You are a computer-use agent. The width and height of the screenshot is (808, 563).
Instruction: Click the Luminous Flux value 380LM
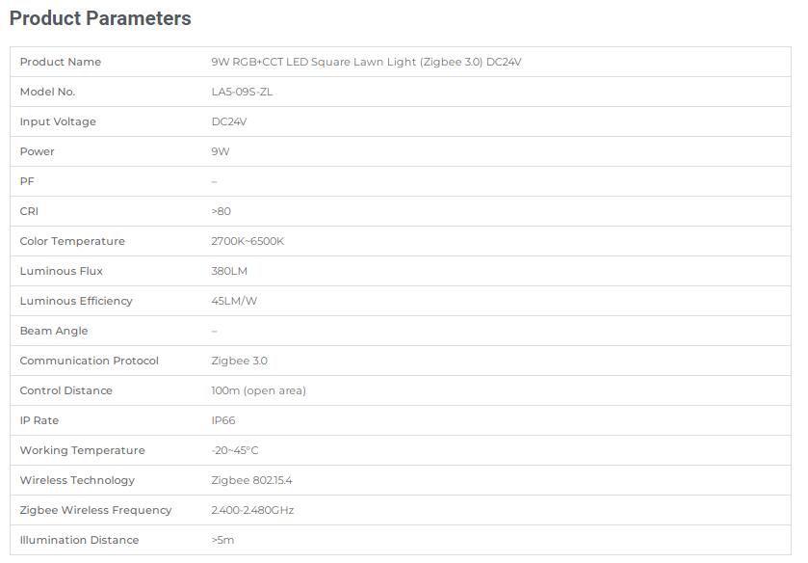pyautogui.click(x=229, y=272)
